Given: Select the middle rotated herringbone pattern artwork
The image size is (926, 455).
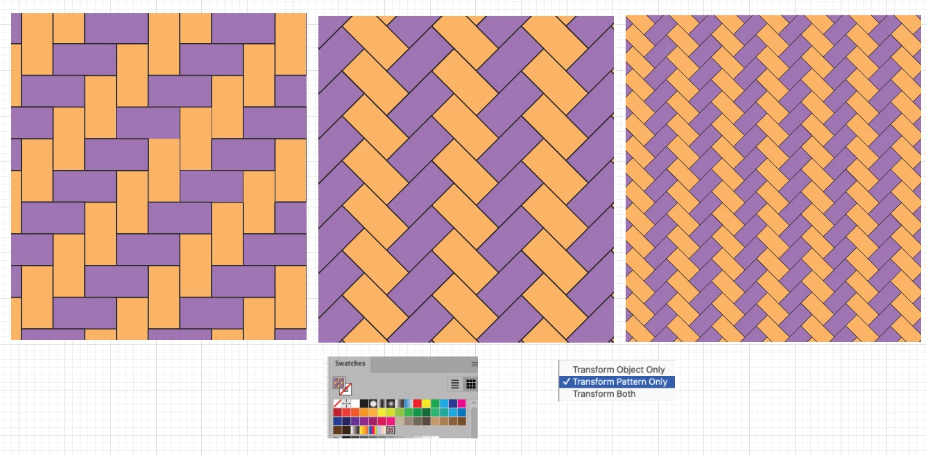Looking at the screenshot, I should pos(466,180).
